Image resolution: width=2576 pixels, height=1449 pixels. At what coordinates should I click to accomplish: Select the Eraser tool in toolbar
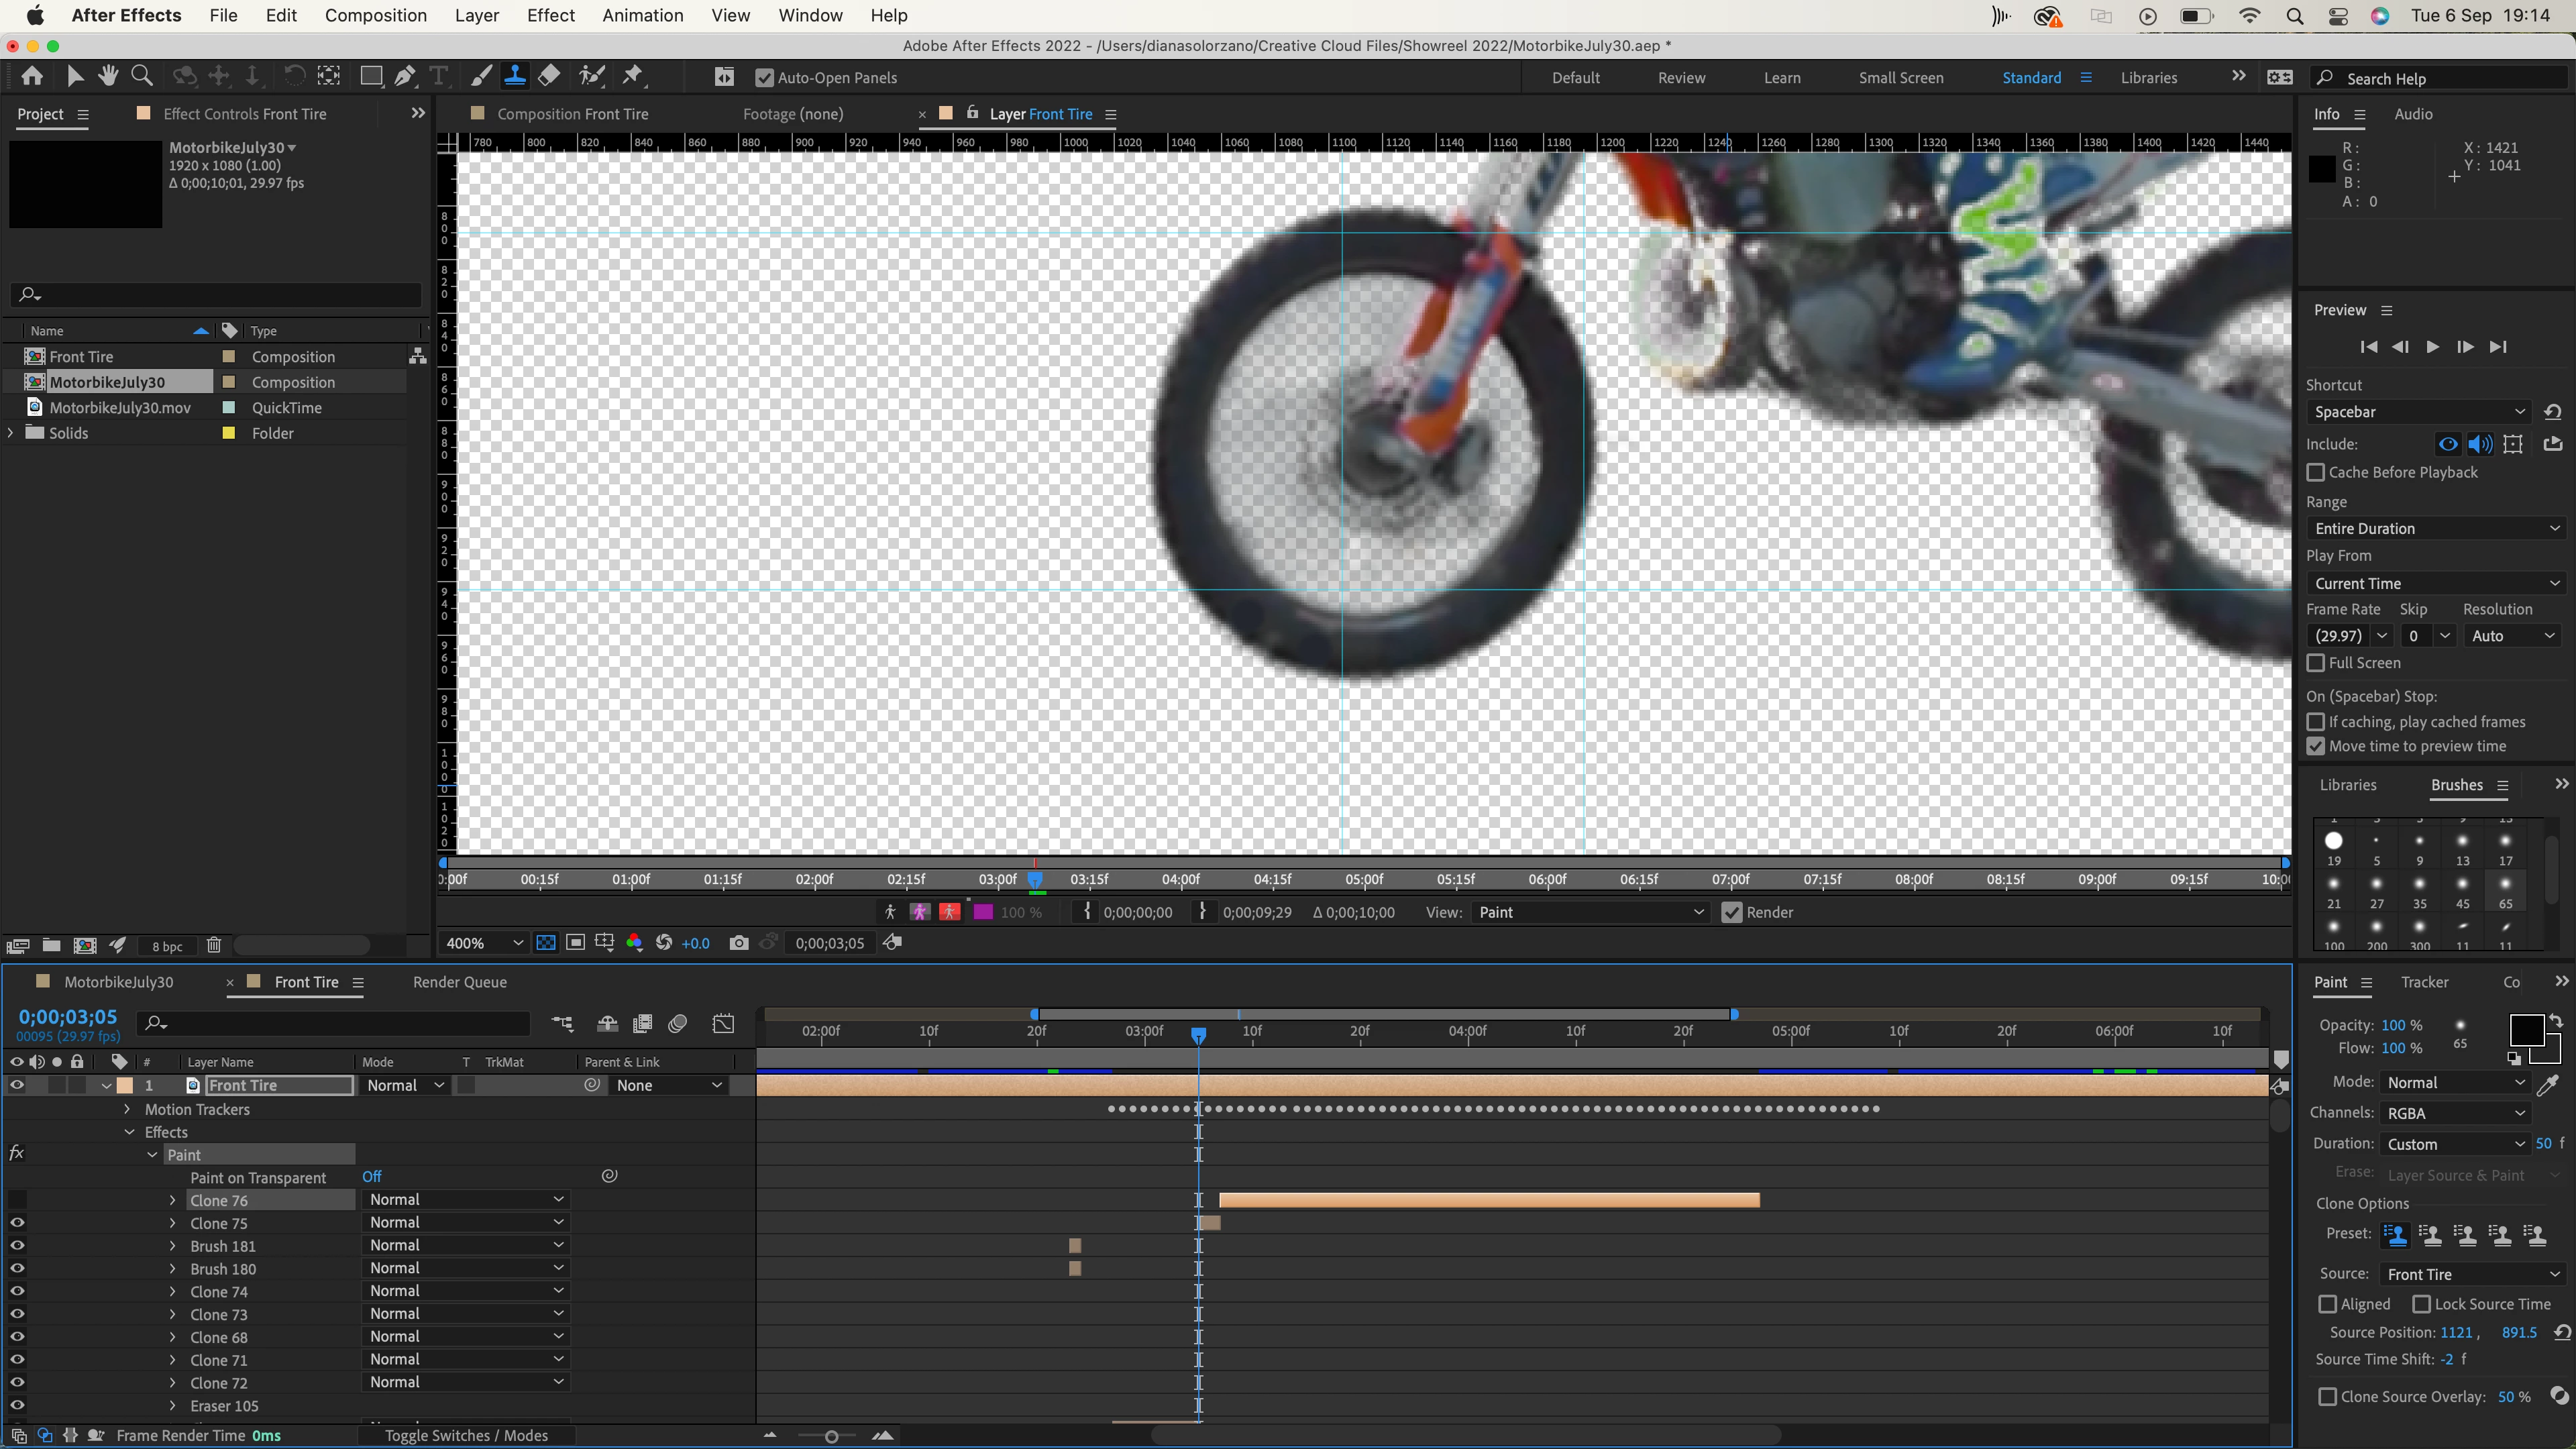click(549, 76)
